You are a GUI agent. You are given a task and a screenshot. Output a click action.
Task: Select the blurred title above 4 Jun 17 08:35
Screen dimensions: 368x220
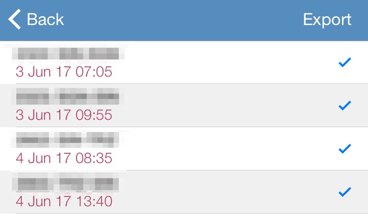tap(67, 140)
